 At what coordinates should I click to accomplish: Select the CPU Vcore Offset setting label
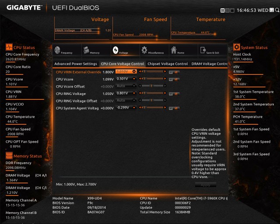coord(70,87)
